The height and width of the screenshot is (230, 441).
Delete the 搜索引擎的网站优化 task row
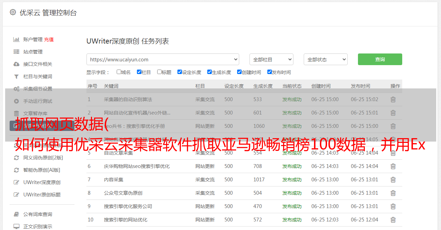[393, 220]
